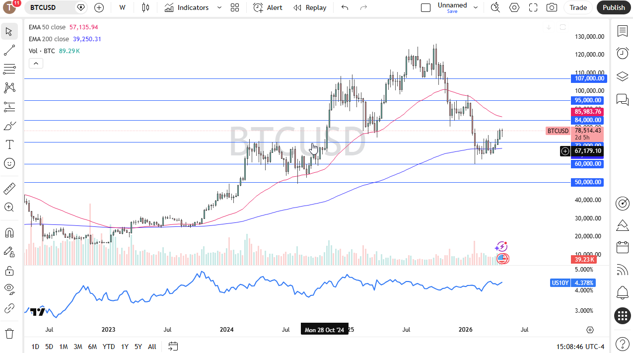Select the YTD time range
This screenshot has width=633, height=353.
tap(109, 347)
